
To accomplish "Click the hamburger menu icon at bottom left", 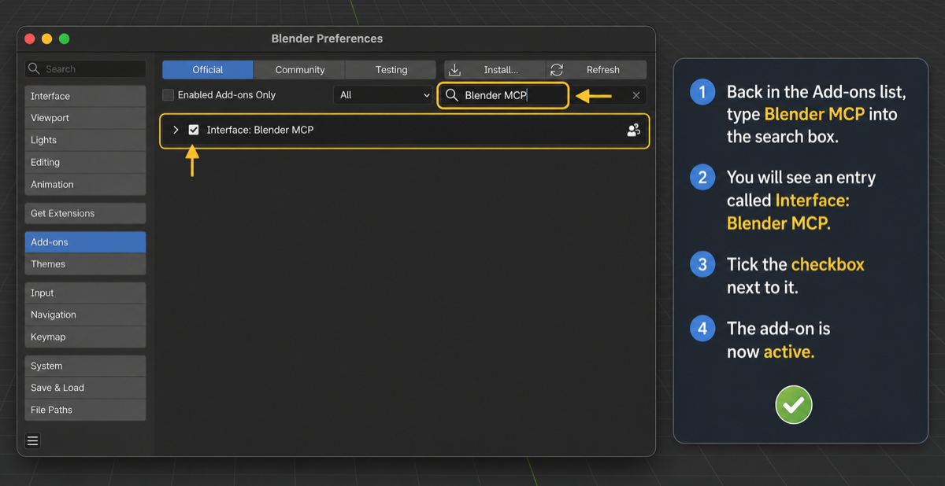I will 33,440.
